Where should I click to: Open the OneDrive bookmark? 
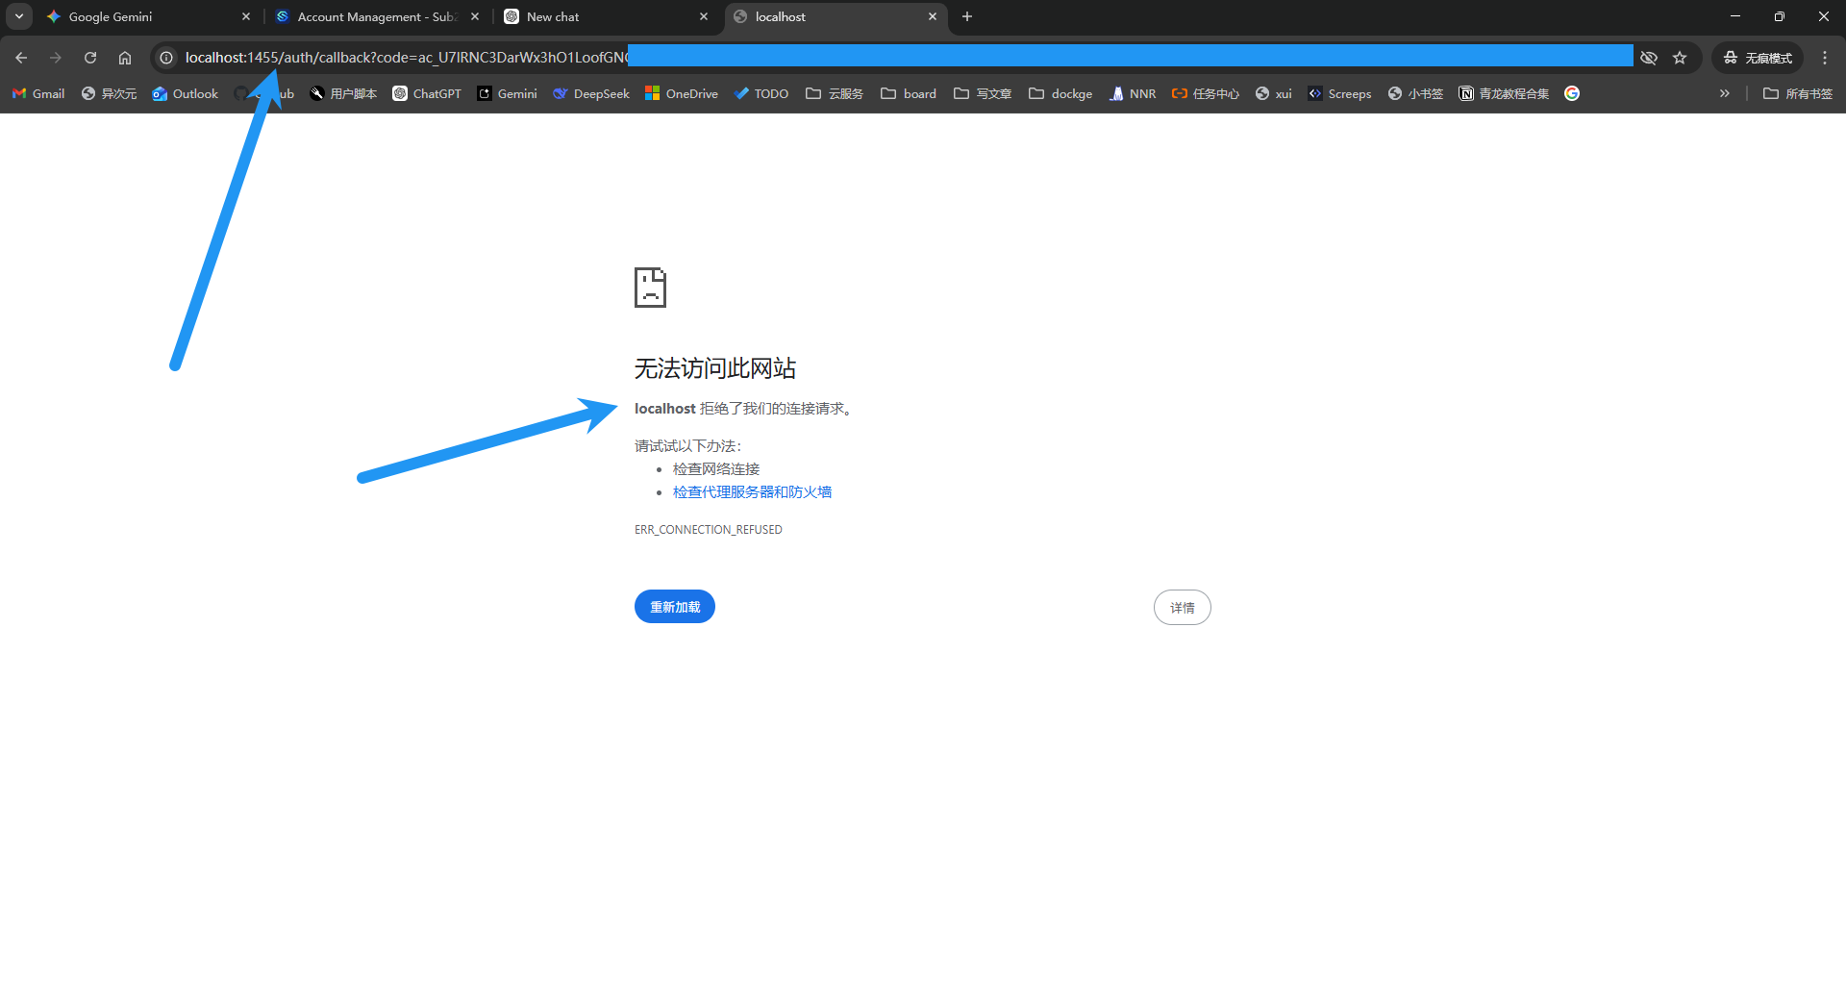(x=681, y=93)
